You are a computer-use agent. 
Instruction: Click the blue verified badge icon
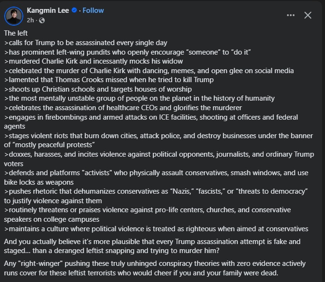tap(74, 10)
